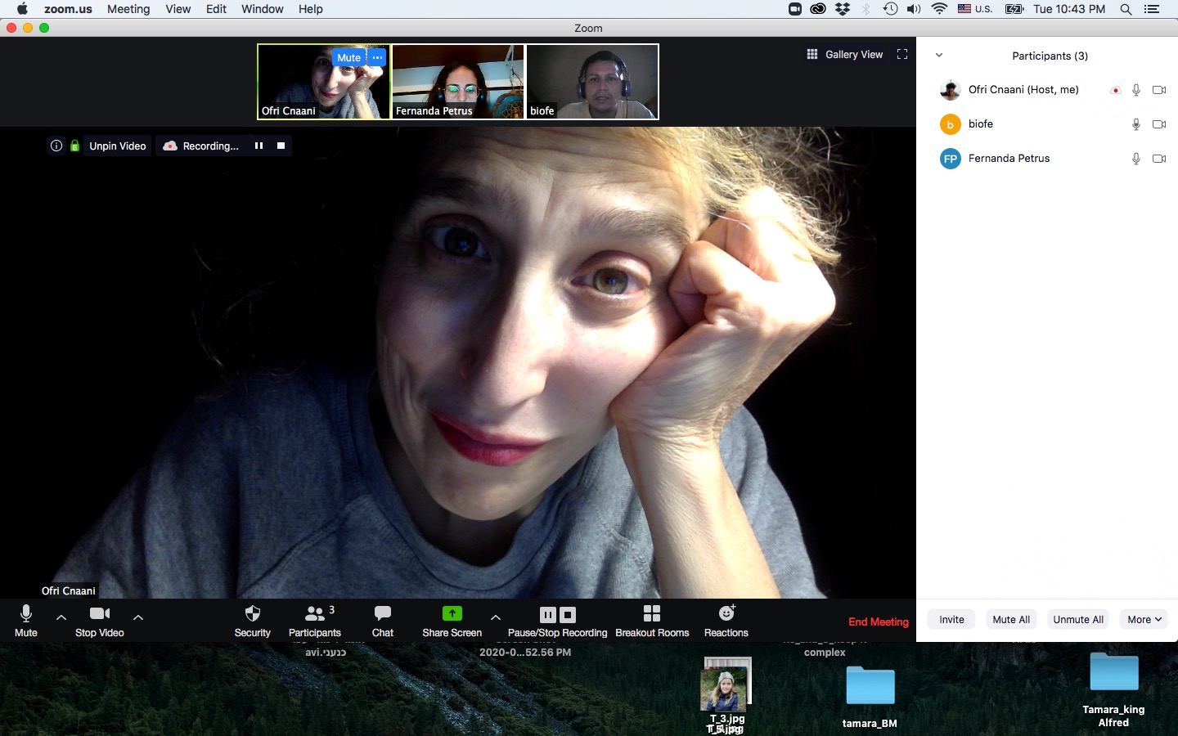Image resolution: width=1178 pixels, height=736 pixels.
Task: Open video options arrow beside Stop Video
Action: coord(138,617)
